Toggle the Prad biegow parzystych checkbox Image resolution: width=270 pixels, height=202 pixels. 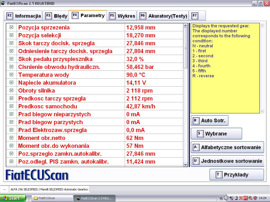click(x=12, y=122)
